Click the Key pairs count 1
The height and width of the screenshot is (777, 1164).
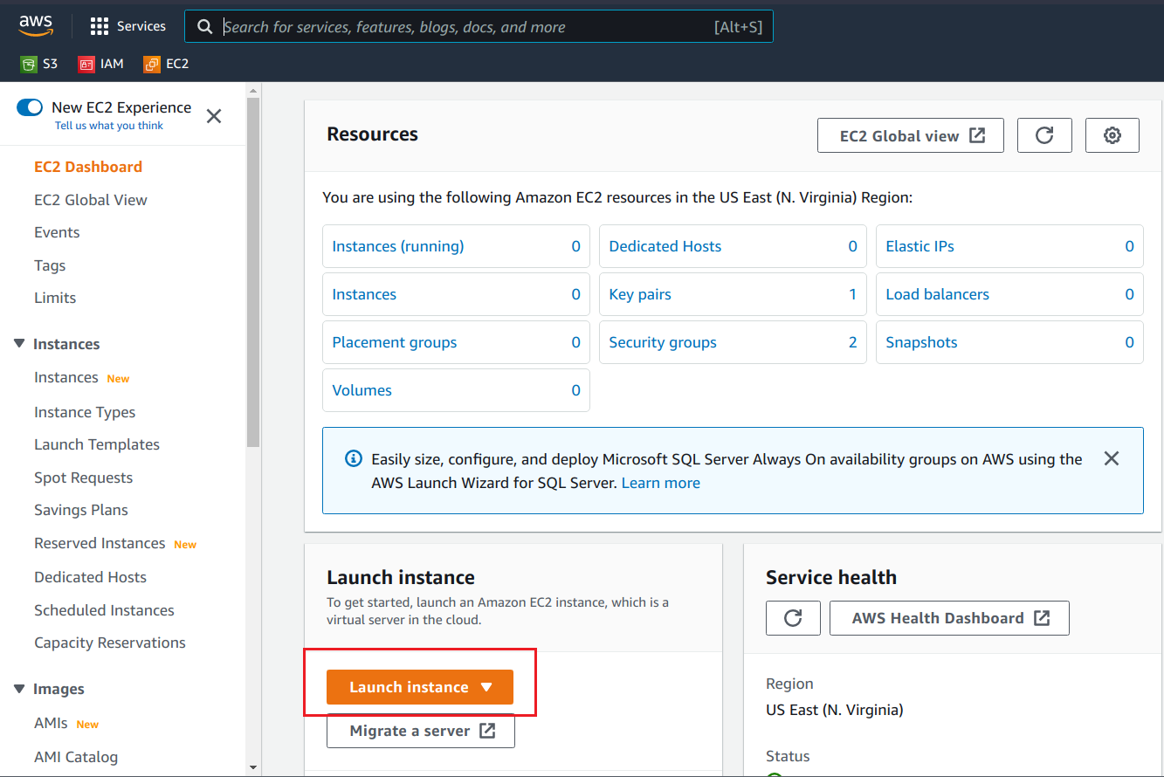(853, 294)
